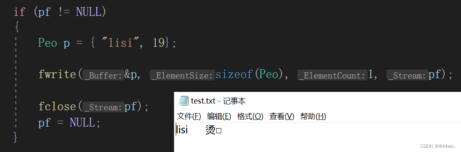461x152 pixels.
Task: Click the Notepad icon in test.txt title bar
Action: coord(184,101)
